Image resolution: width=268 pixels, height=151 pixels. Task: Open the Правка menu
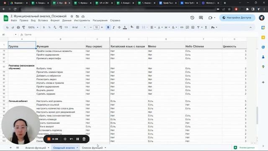point(24,21)
